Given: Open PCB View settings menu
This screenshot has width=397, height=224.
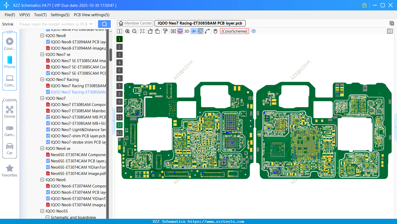Looking at the screenshot, I should 91,15.
